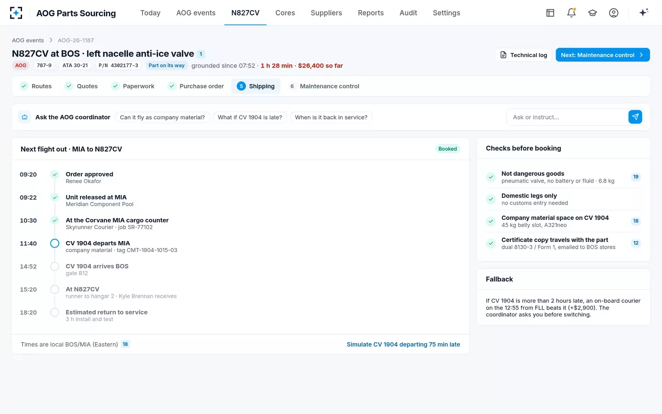The image size is (662, 414).
Task: Click Simulate CV 1904 departing 75 min late
Action: point(403,345)
